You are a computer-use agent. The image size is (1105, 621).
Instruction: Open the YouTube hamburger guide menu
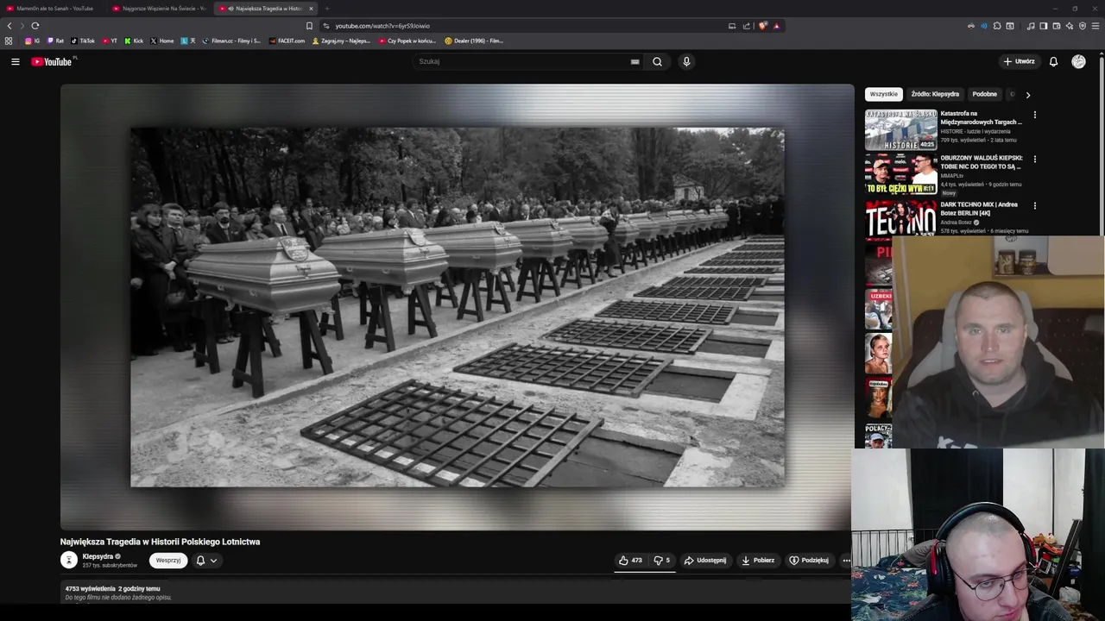[x=15, y=61]
